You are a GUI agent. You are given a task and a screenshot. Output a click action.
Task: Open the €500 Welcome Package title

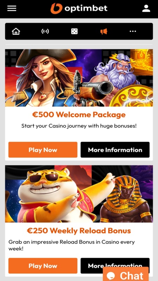(79, 115)
